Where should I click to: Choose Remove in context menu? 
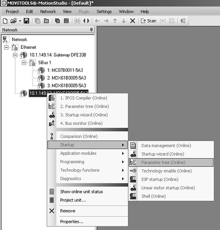68,211
